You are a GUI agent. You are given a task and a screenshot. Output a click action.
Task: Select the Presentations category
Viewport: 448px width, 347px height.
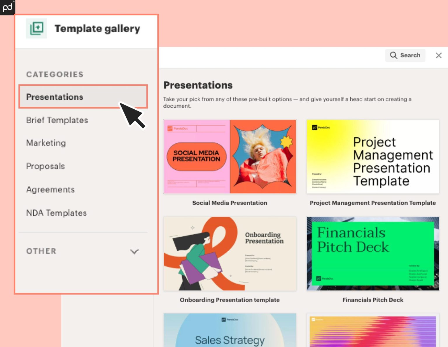pos(55,97)
